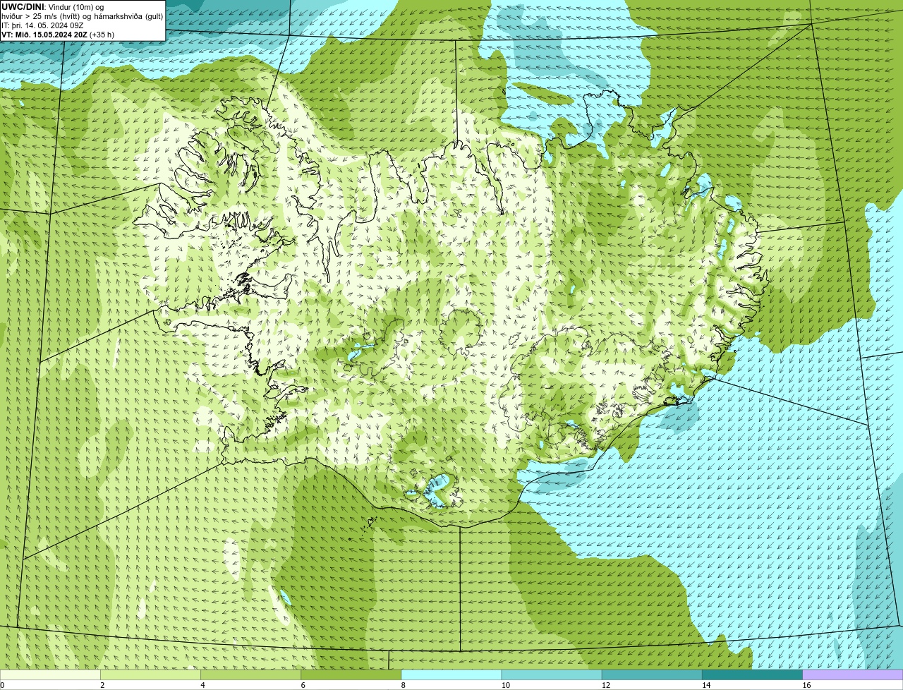Click the '4' scale label

[202, 685]
